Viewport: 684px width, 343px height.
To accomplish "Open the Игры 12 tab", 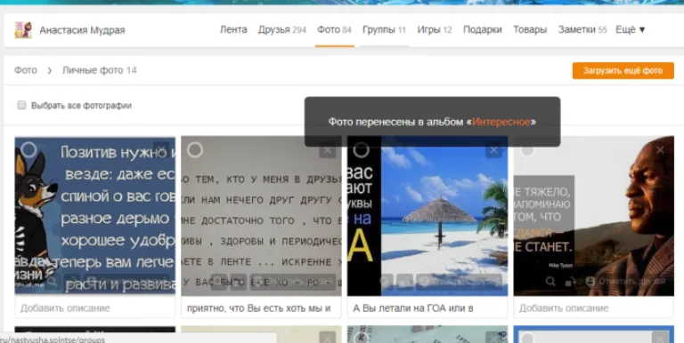I will pyautogui.click(x=435, y=29).
